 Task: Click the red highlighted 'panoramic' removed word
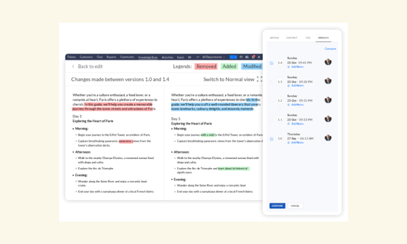click(126, 141)
